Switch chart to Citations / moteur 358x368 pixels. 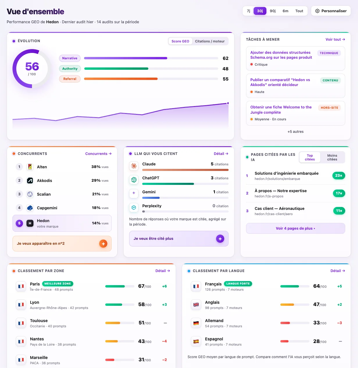(x=210, y=41)
